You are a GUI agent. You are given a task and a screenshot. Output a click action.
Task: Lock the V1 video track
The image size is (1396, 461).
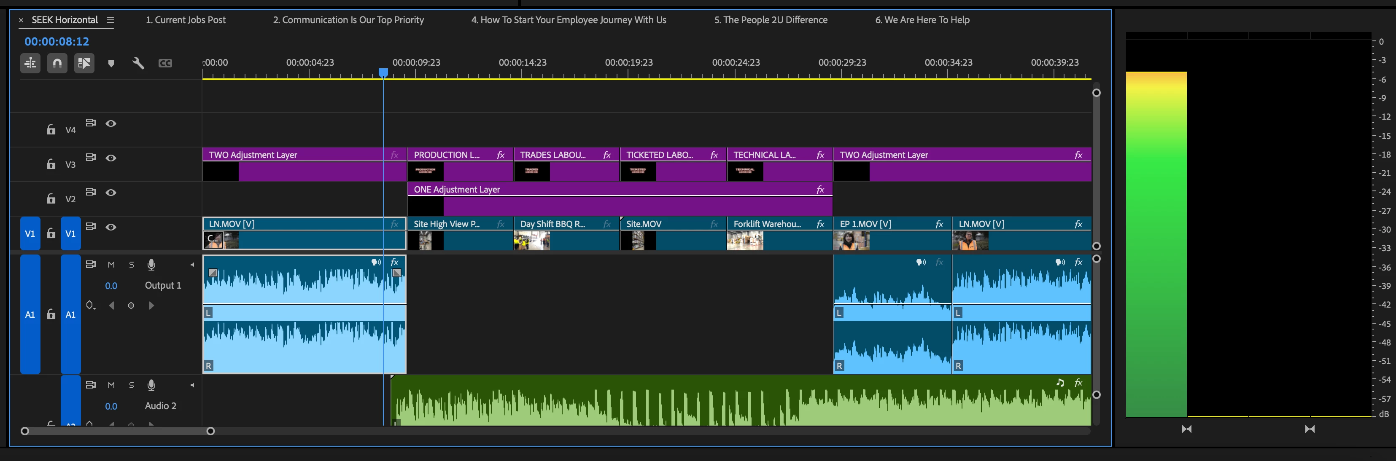[x=51, y=233]
